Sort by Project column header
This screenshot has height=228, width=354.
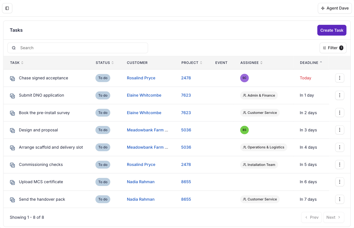click(192, 63)
